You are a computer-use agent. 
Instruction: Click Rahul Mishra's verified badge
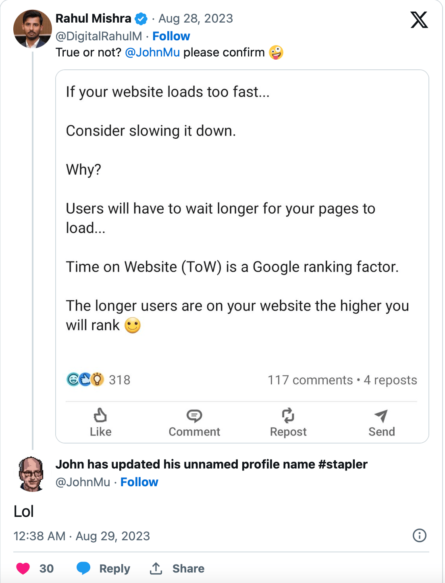tap(141, 19)
